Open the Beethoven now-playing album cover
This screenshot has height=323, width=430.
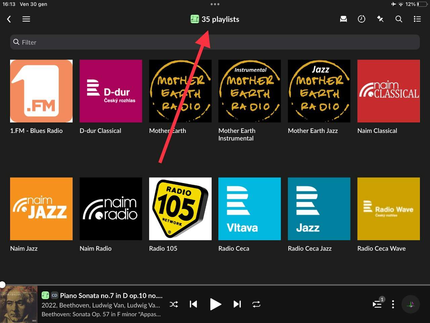click(x=18, y=304)
